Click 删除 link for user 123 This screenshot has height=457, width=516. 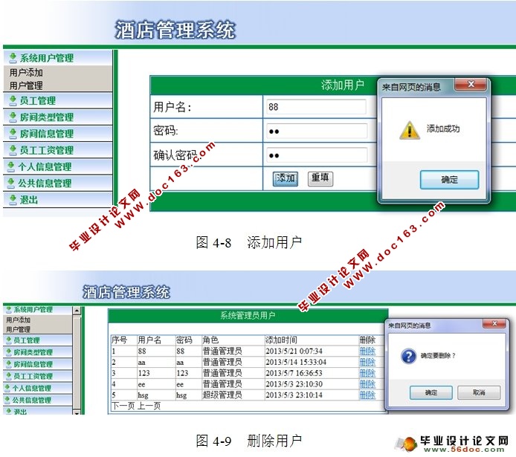point(367,373)
